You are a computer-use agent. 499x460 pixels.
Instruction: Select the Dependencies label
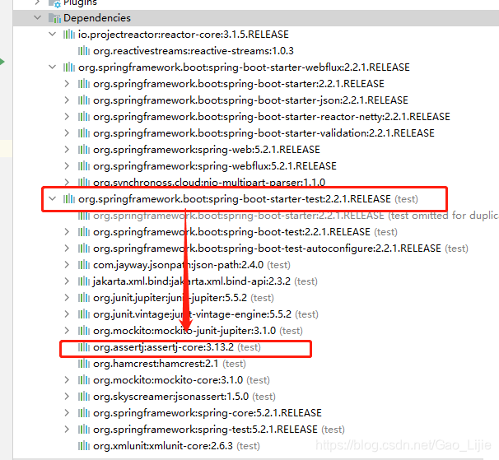97,18
